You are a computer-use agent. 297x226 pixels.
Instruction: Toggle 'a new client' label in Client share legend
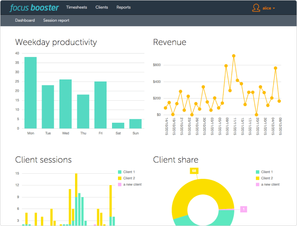[270, 184]
